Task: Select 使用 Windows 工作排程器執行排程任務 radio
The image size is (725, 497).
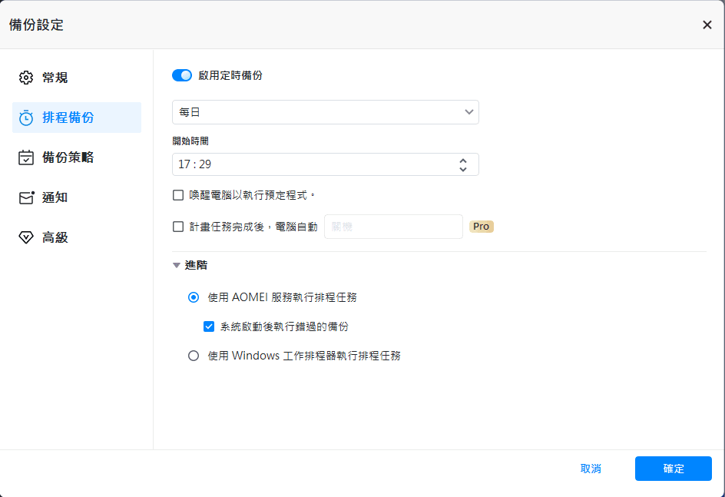Action: point(194,356)
